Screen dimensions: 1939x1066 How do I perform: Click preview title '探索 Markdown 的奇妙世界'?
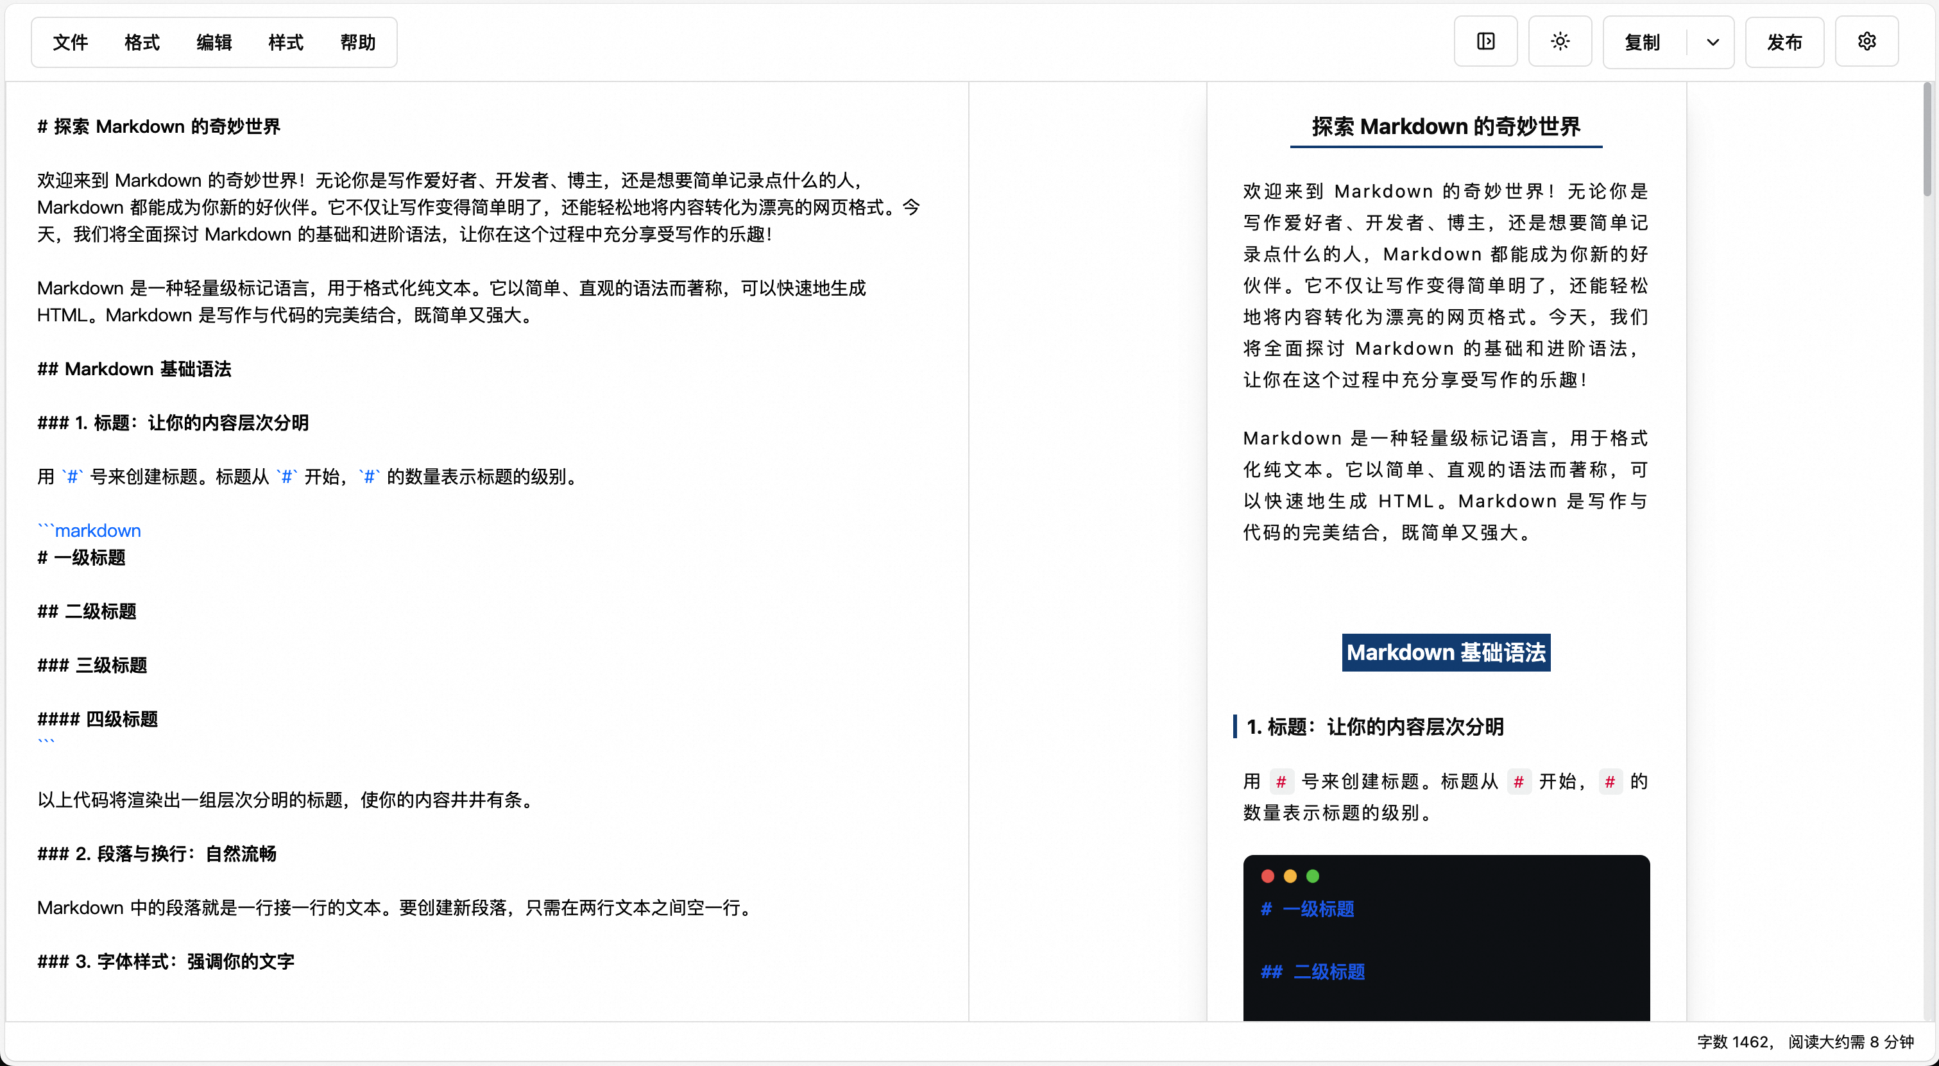coord(1445,126)
